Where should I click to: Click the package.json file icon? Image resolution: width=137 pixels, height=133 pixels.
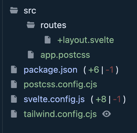pos(14,70)
